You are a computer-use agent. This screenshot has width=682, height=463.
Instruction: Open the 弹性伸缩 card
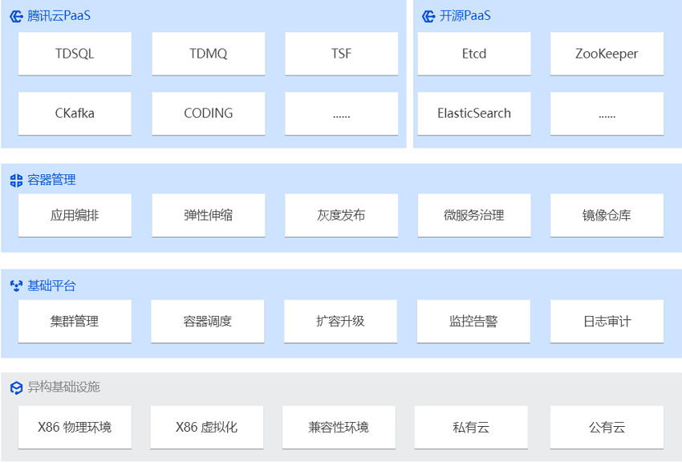(209, 215)
